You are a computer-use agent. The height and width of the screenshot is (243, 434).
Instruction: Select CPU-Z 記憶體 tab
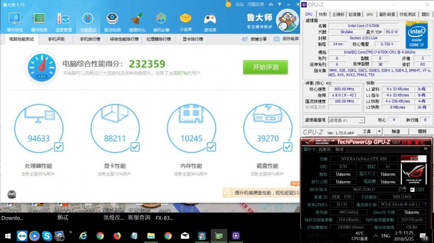point(354,14)
